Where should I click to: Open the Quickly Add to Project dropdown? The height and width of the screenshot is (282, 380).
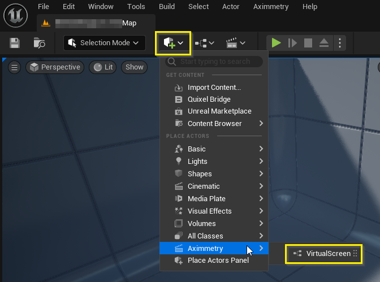coord(173,43)
